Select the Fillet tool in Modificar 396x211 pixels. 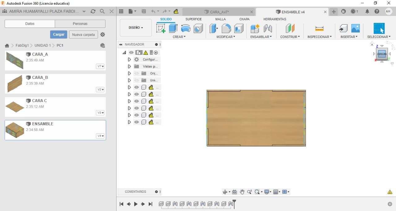(226, 28)
